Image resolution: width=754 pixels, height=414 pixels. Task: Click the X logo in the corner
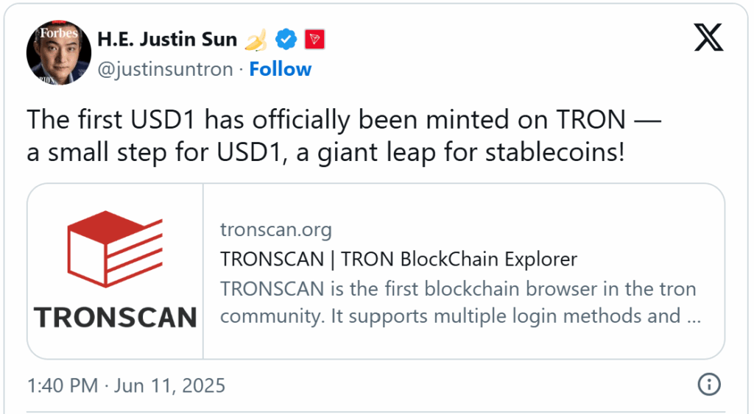click(708, 37)
